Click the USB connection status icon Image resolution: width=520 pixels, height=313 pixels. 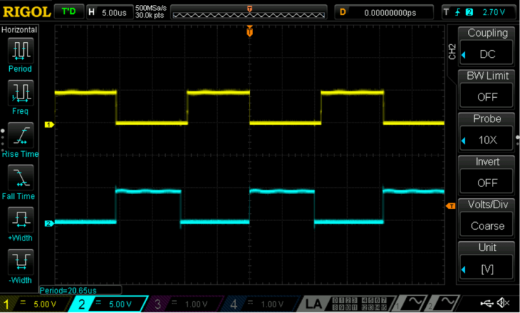point(486,303)
